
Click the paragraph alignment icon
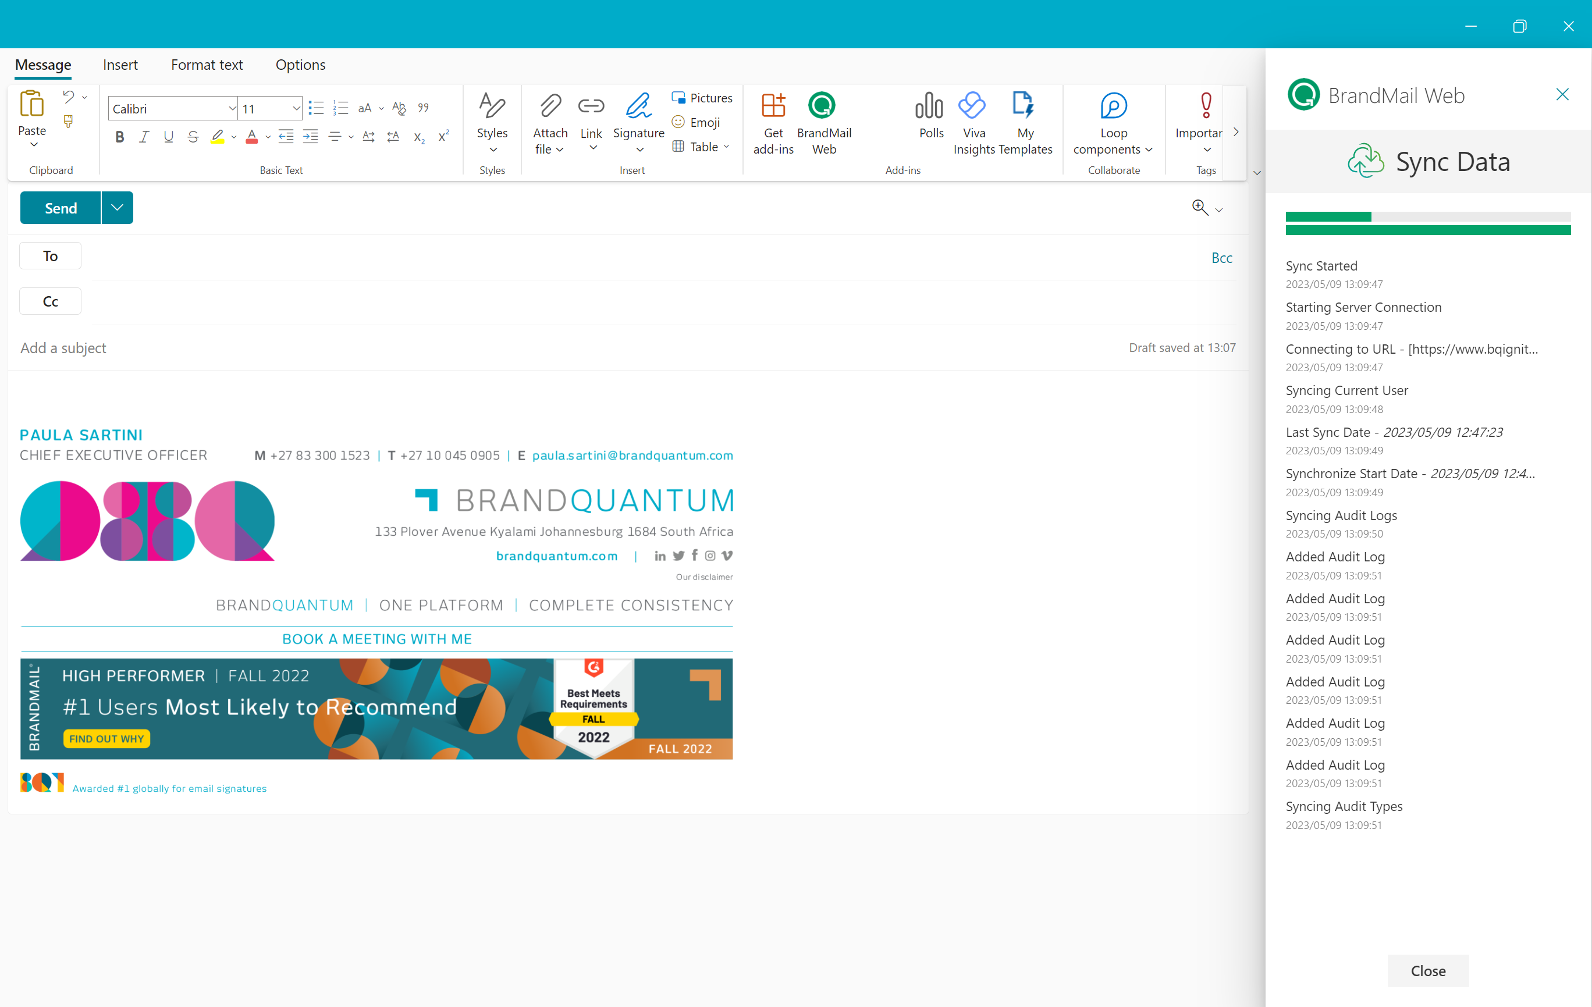(x=335, y=137)
